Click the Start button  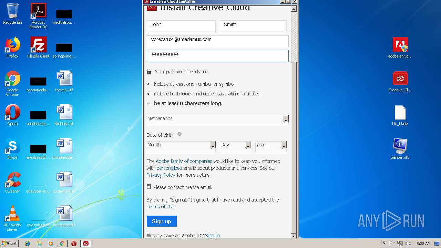tap(10, 244)
